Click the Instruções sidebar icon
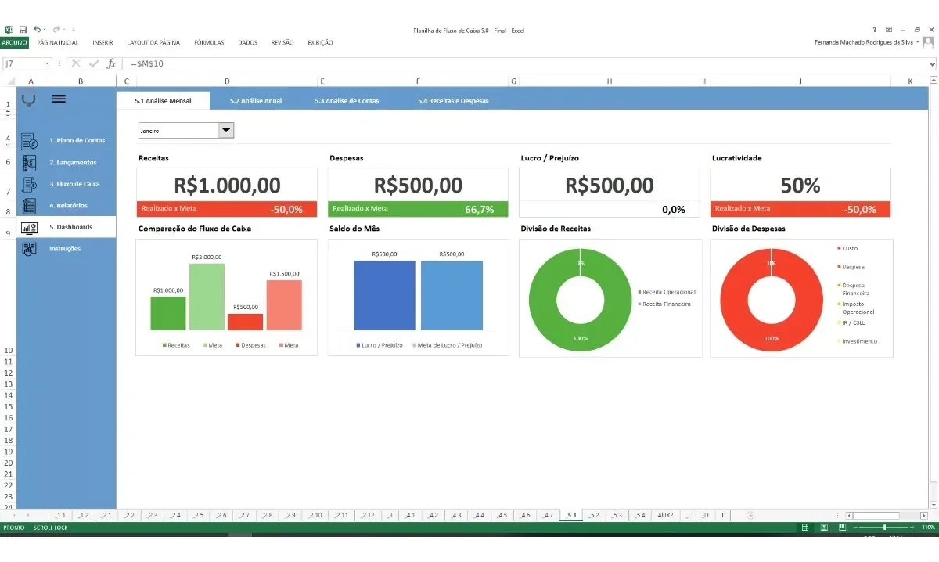 click(x=29, y=249)
